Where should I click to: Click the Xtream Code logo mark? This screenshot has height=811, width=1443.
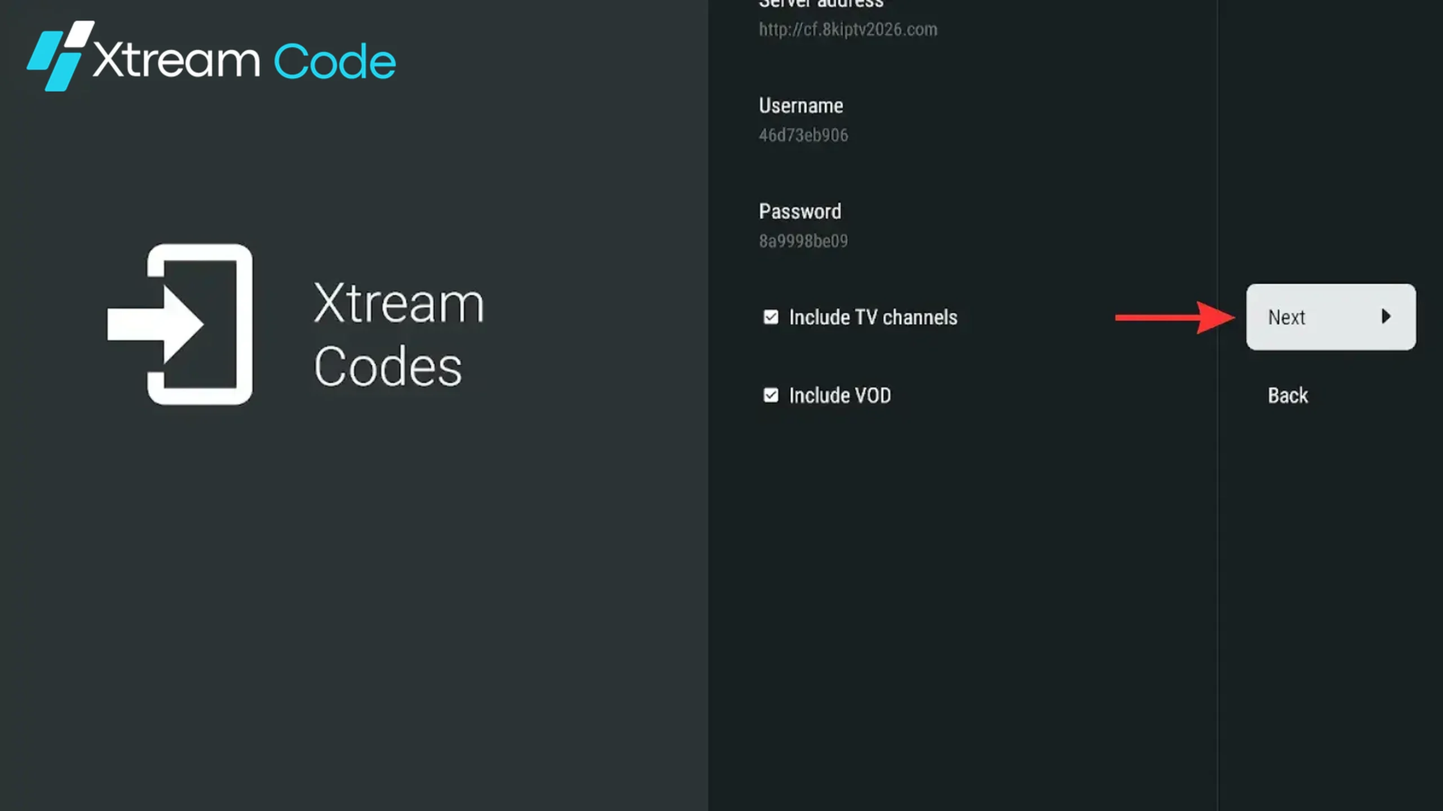(x=60, y=56)
